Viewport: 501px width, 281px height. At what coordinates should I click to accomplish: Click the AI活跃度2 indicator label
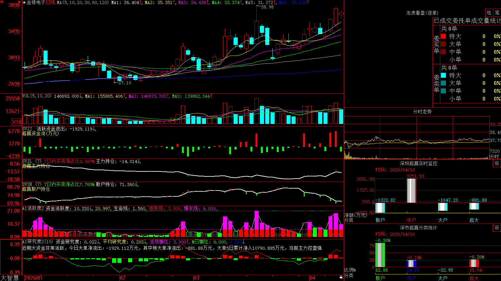point(33,208)
